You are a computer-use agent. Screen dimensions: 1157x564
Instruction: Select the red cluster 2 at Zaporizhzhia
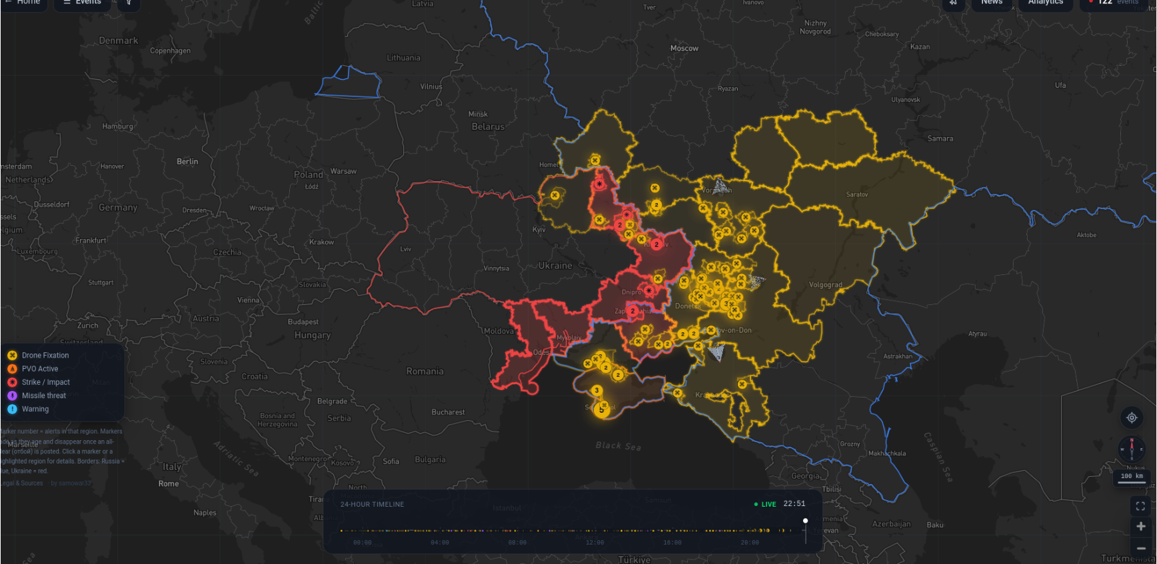click(632, 311)
